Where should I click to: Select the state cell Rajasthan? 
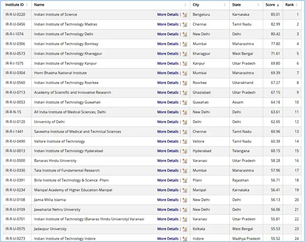click(x=240, y=180)
